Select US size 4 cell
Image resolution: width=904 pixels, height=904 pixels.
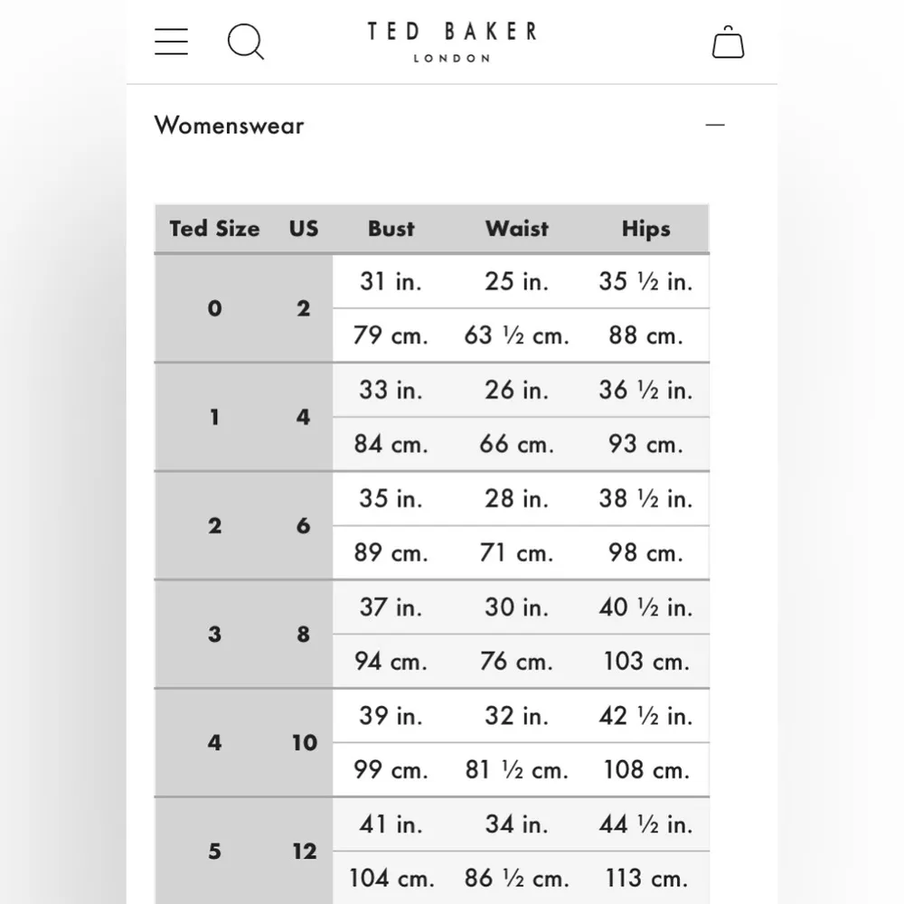[x=304, y=417]
